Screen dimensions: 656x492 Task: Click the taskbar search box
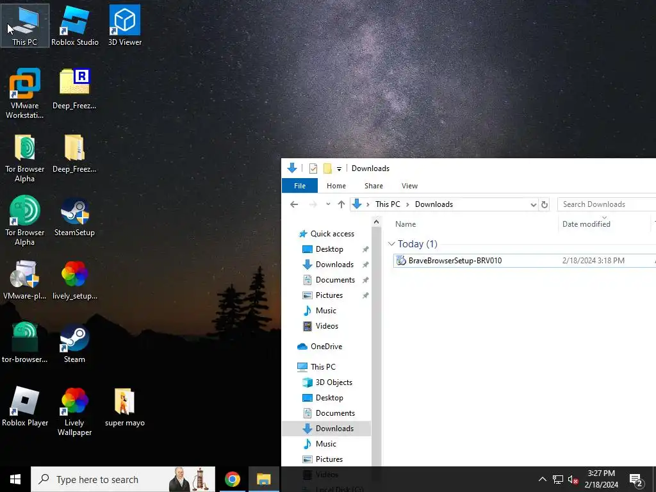click(x=123, y=479)
